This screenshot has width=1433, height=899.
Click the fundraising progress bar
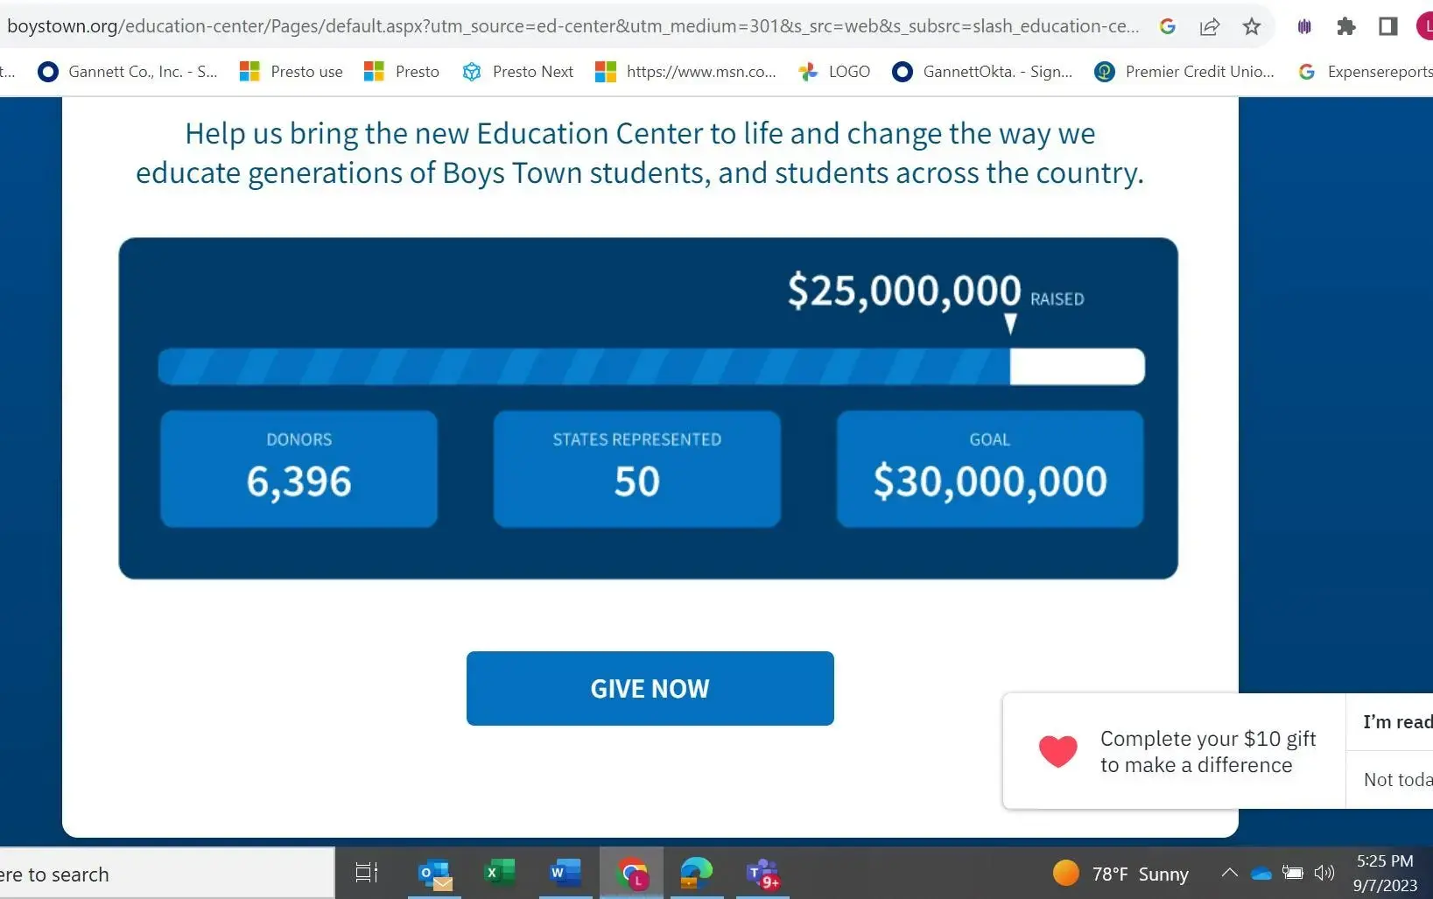pyautogui.click(x=650, y=367)
